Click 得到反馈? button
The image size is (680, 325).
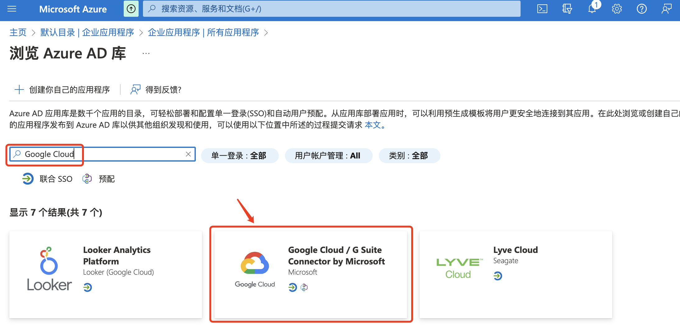tap(156, 90)
